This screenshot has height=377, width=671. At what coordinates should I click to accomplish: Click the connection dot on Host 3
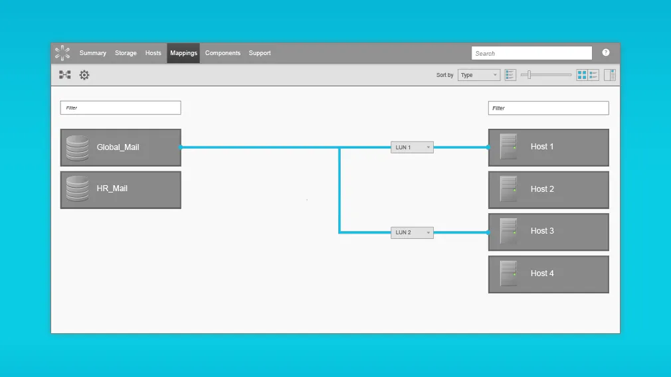488,232
